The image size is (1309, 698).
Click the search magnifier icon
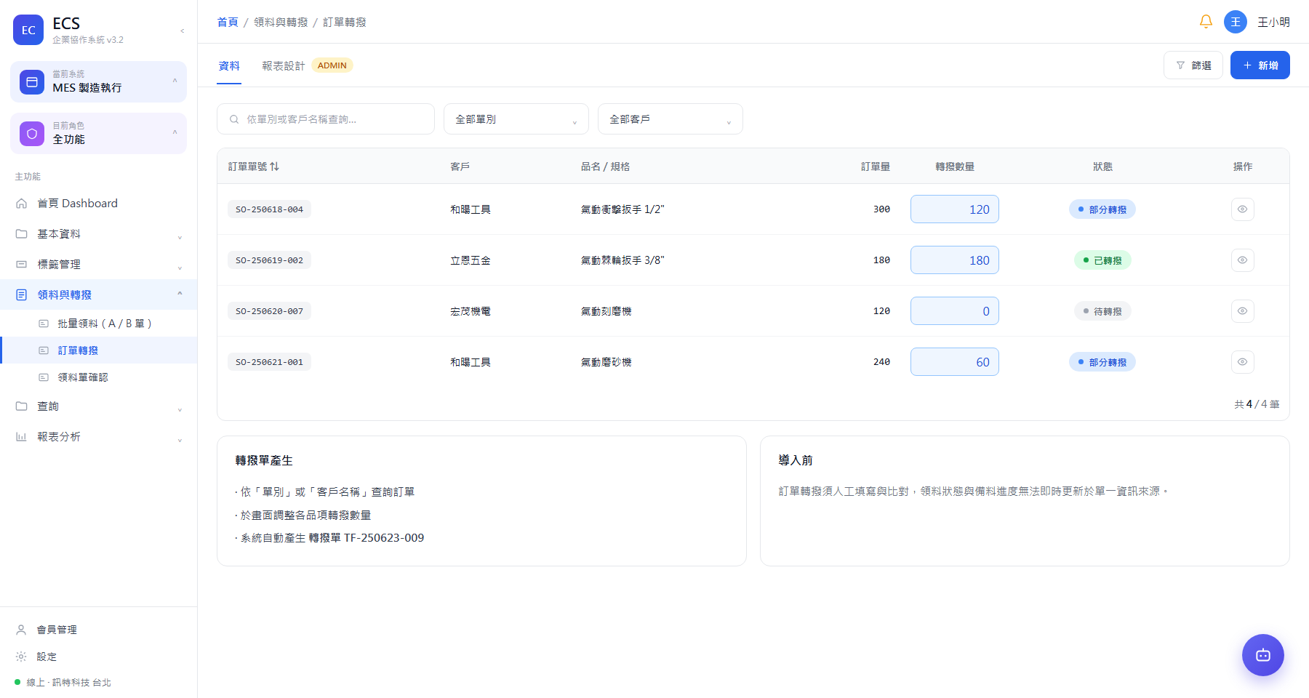pos(234,119)
